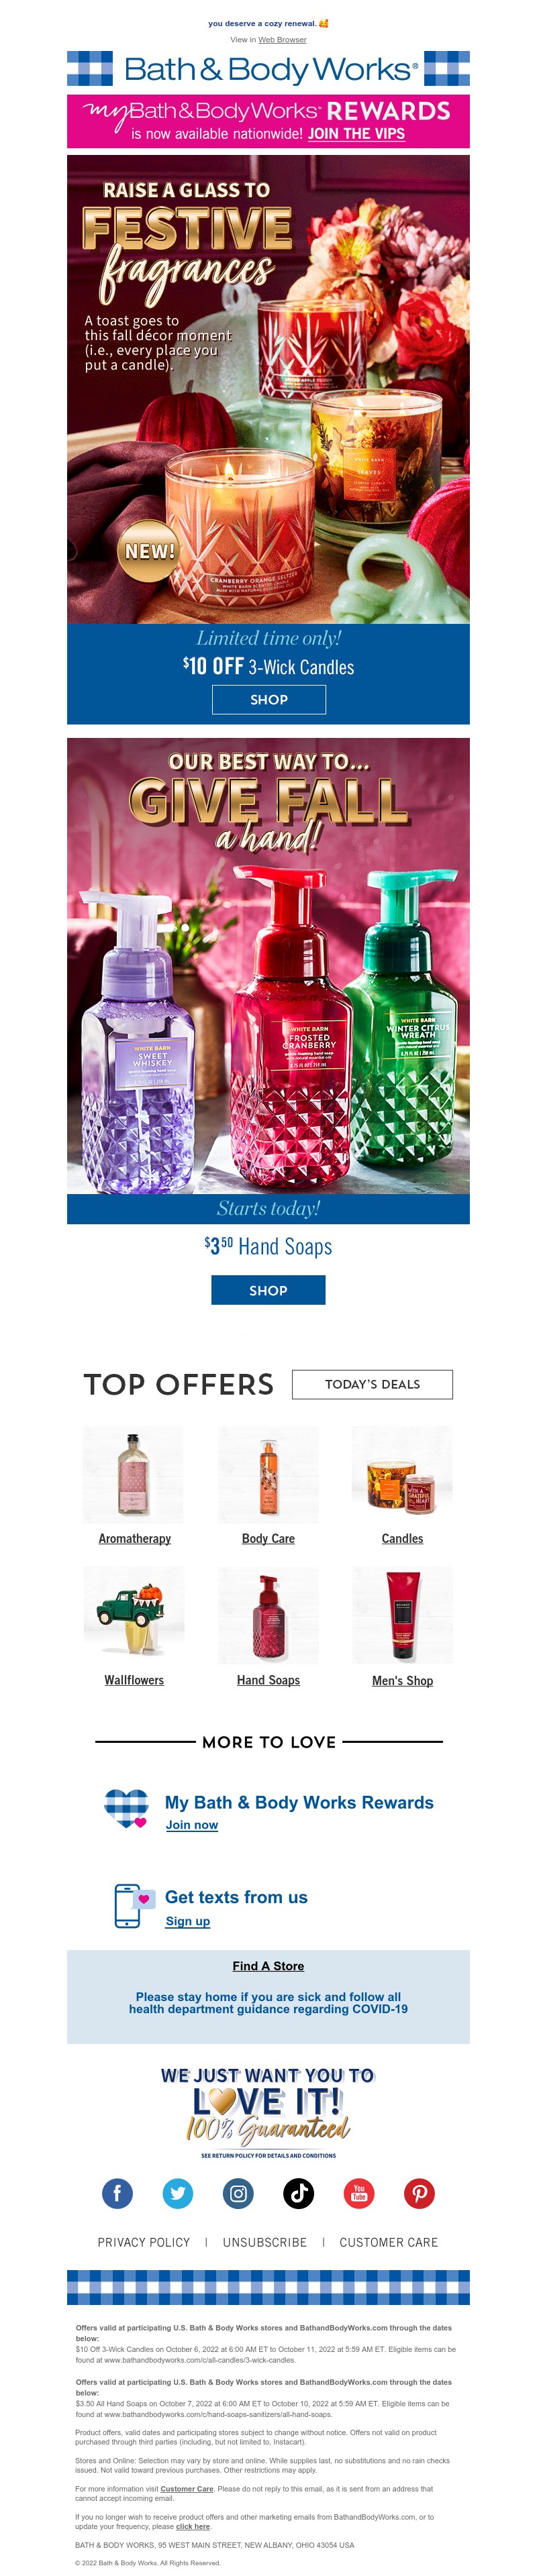Viewport: 537px width, 2576px height.
Task: Open the Twitter social icon
Action: click(178, 2193)
